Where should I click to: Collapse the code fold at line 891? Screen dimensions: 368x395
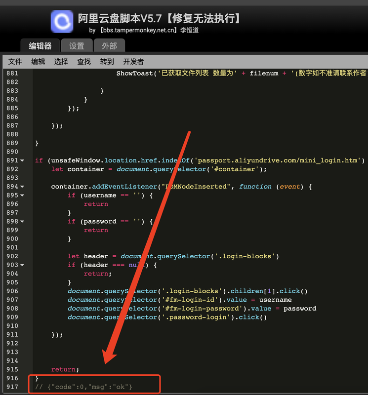pos(22,160)
